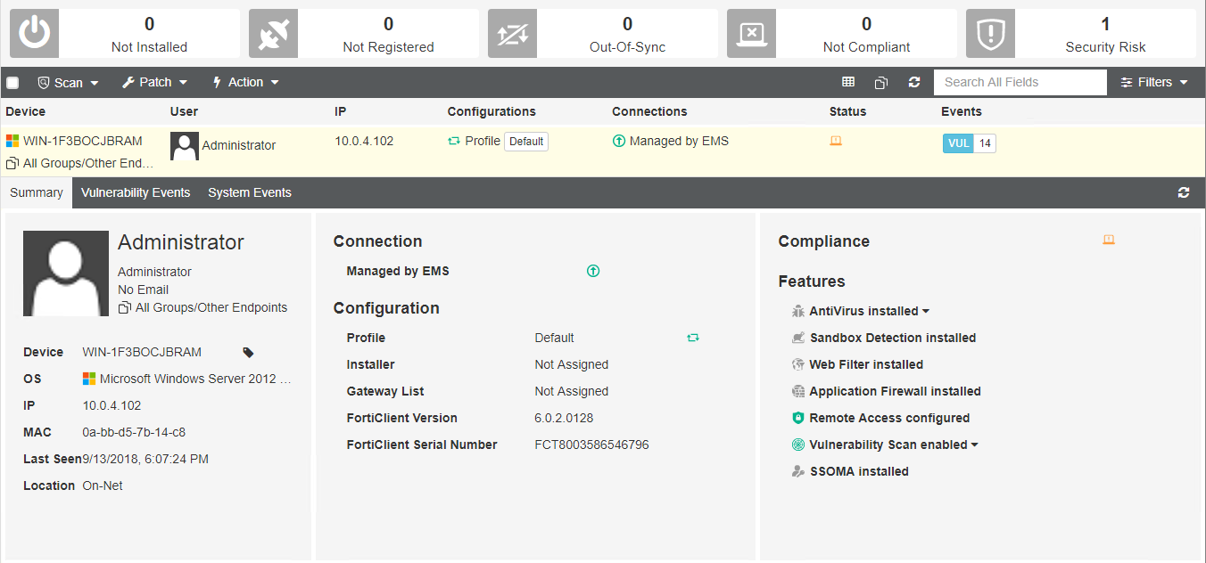Click the orange warning icon in the Status column
The image size is (1206, 563).
pyautogui.click(x=835, y=140)
